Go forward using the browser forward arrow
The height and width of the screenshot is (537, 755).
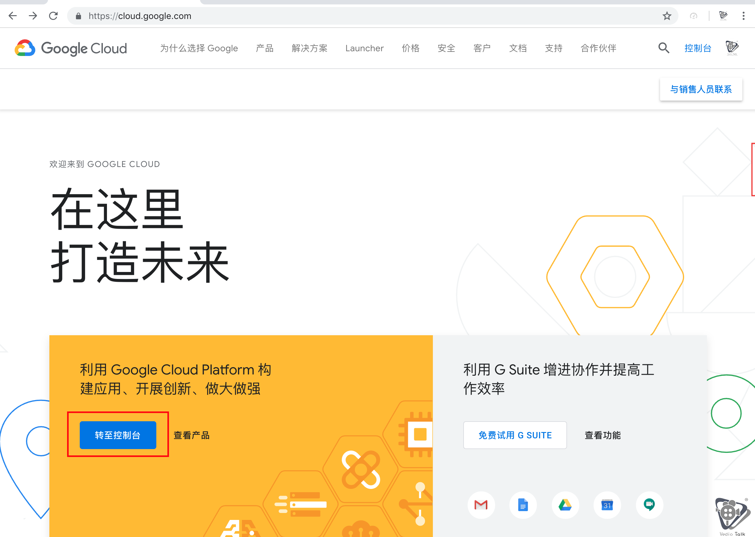click(33, 15)
